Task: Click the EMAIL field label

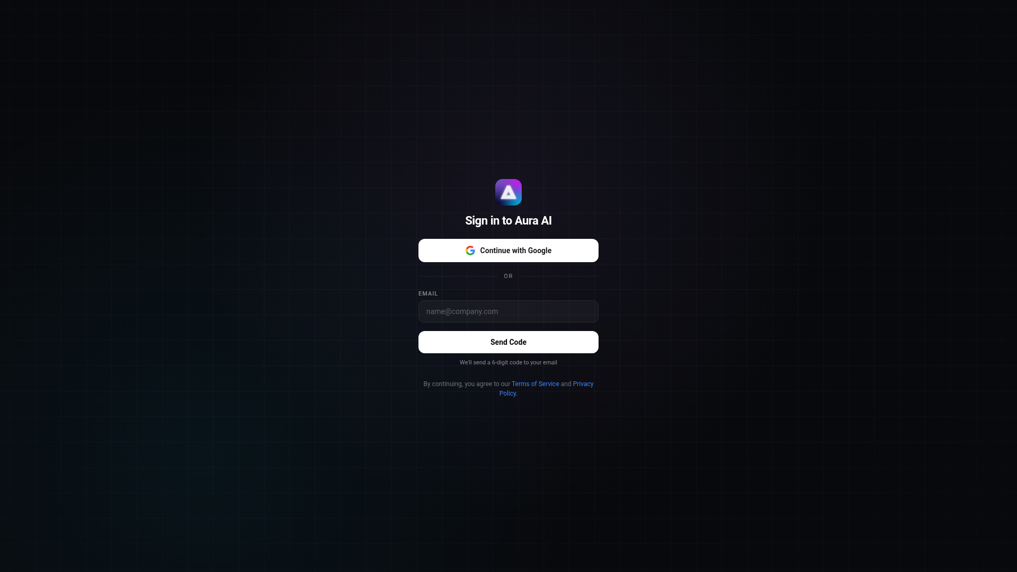Action: click(x=428, y=293)
